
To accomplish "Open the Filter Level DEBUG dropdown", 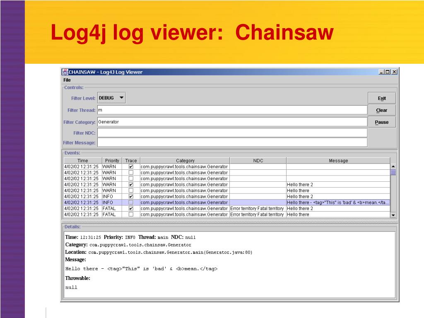I will pos(111,98).
